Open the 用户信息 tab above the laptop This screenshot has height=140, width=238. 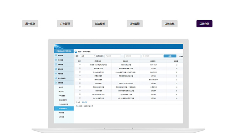(30, 24)
